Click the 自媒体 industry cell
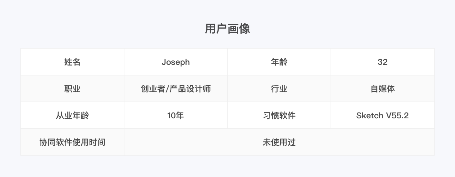 point(383,88)
